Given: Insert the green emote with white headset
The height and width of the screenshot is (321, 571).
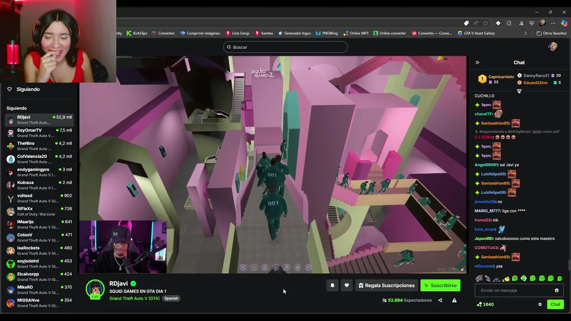Looking at the screenshot, I should tap(524, 279).
